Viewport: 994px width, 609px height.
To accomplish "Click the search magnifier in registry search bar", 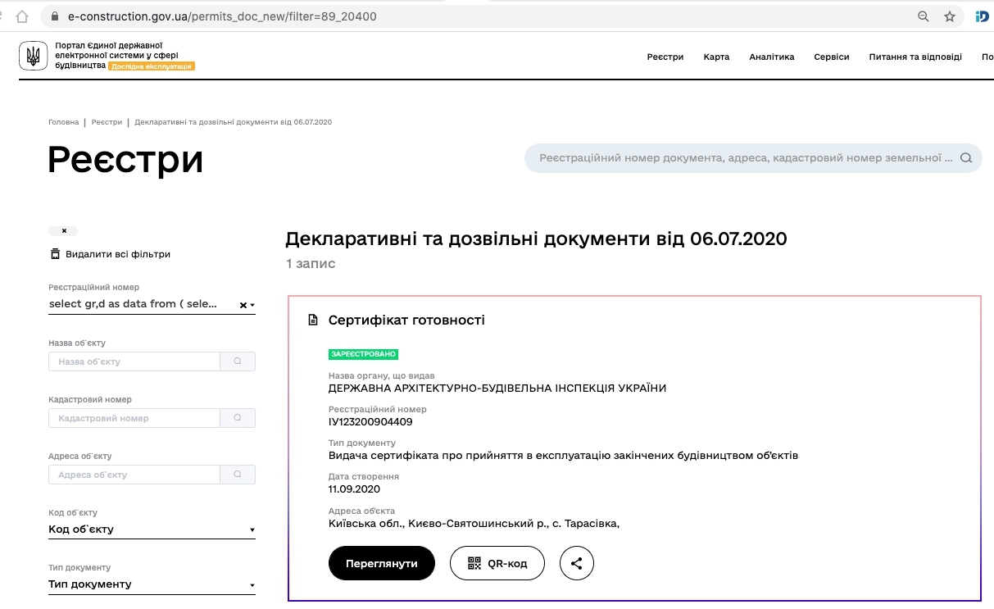I will pos(966,158).
